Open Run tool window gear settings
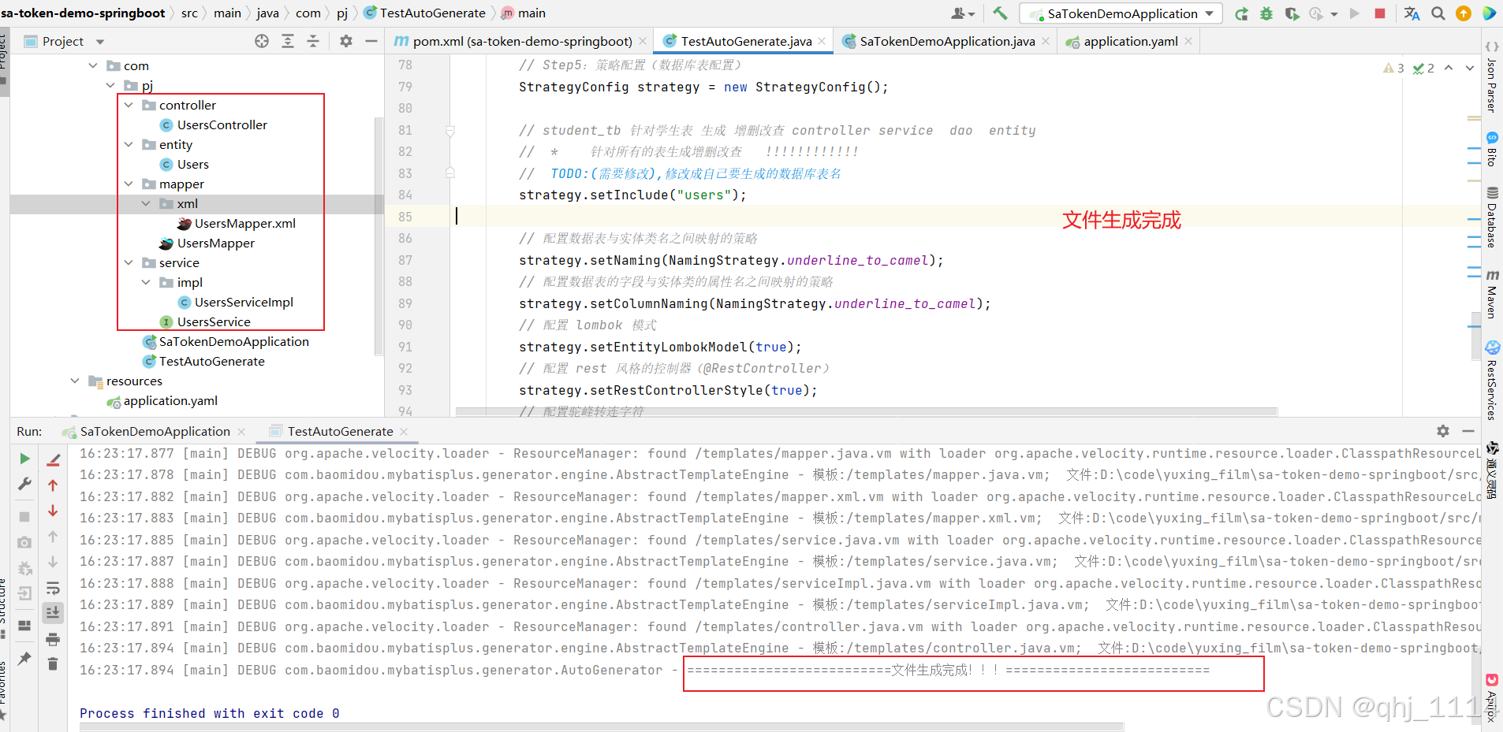The width and height of the screenshot is (1503, 732). (1443, 431)
